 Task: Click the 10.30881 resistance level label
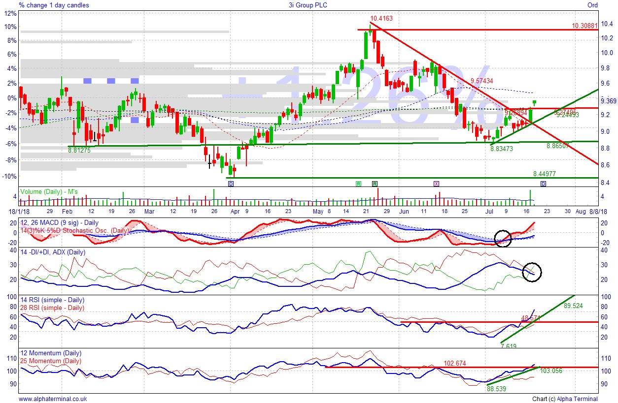[x=584, y=26]
